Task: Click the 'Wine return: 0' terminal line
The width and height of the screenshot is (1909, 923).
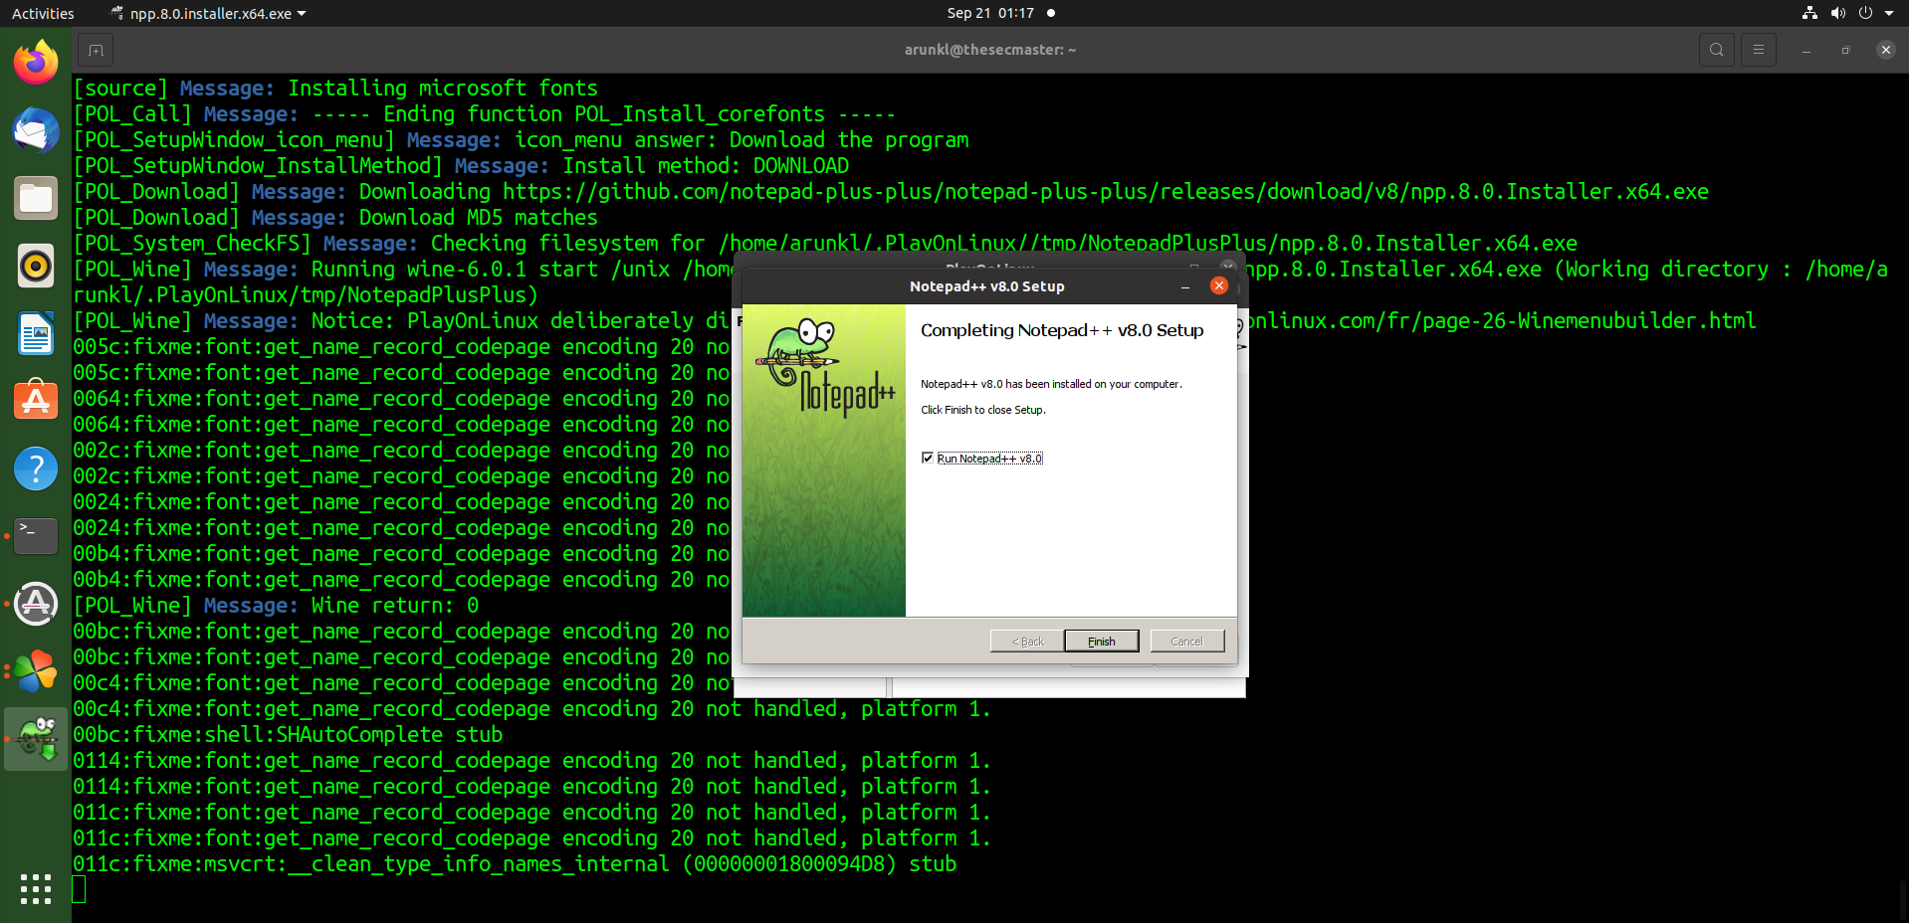Action: tap(276, 606)
